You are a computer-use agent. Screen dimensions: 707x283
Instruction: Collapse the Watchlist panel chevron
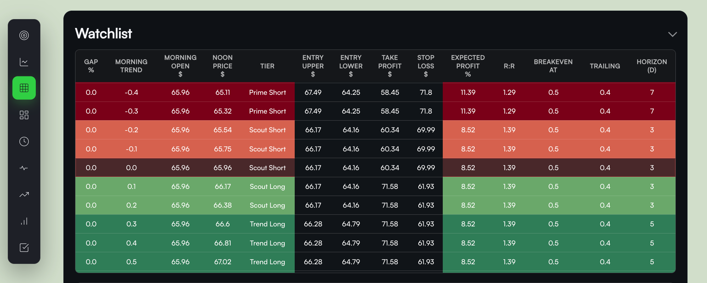pyautogui.click(x=672, y=34)
